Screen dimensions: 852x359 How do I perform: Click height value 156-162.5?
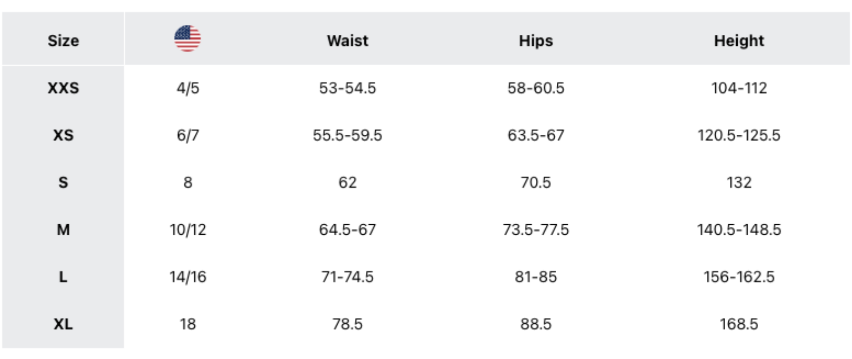pos(739,277)
